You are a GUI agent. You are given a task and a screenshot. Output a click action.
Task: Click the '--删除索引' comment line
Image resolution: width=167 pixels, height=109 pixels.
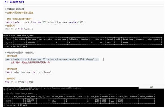coord(10,79)
